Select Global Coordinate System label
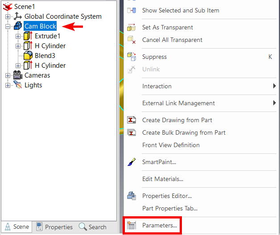 click(x=63, y=16)
